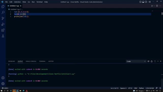Open Windows taskbar search icon
Image resolution: width=163 pixels, height=92 pixels.
[5, 91]
